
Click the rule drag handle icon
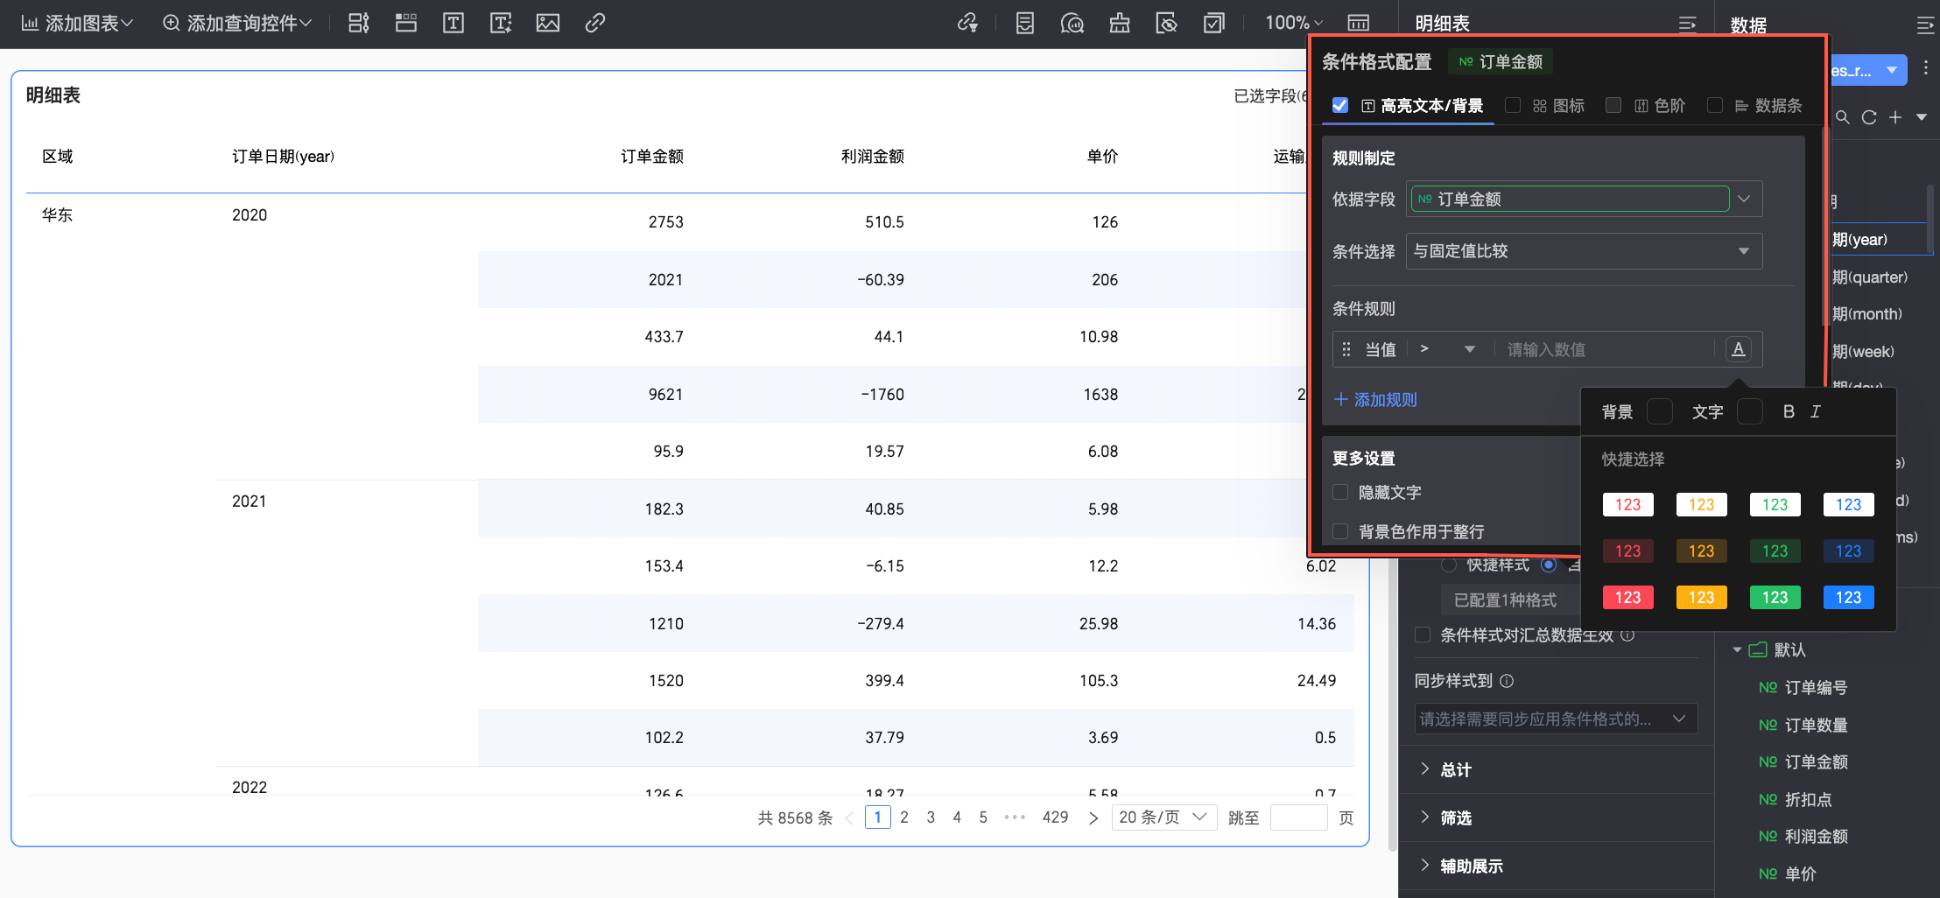coord(1346,349)
